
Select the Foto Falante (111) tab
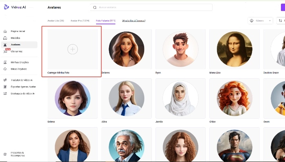click(x=105, y=21)
